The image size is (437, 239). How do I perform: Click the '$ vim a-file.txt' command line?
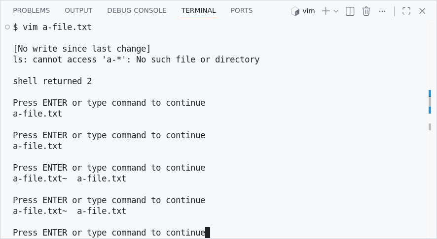52,27
